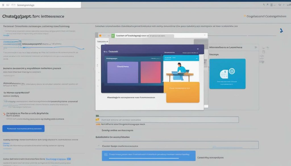Click the orange card in the dialog

tap(183, 92)
